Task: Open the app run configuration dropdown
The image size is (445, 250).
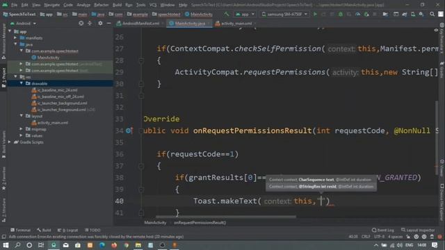Action: (x=245, y=14)
